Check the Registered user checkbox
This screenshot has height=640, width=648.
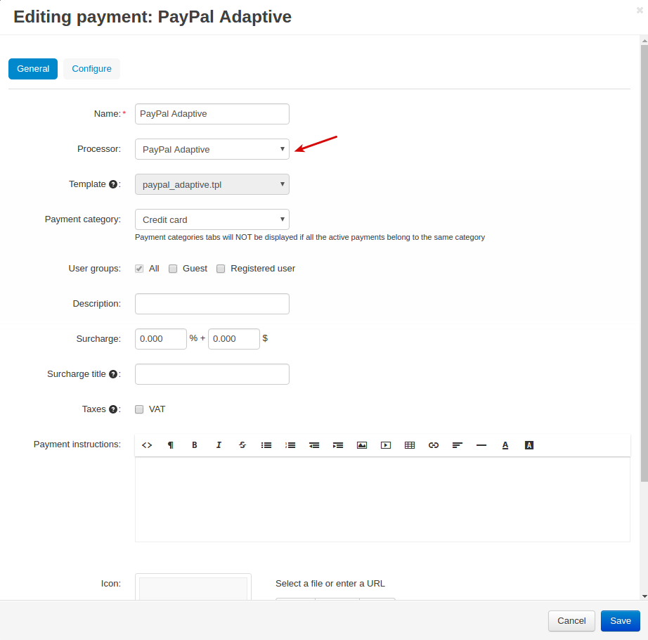pos(221,269)
